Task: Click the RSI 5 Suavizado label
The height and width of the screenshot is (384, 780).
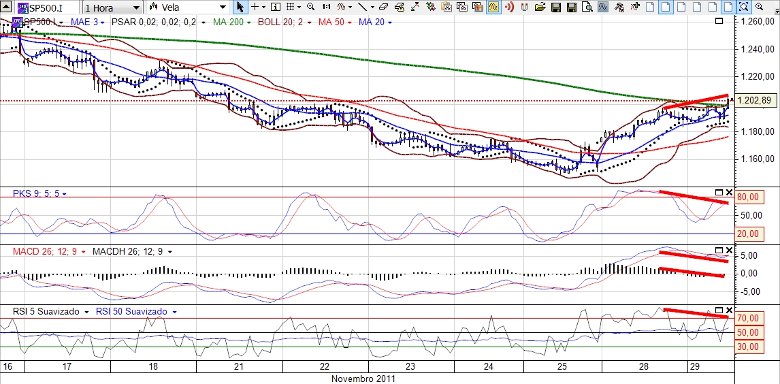Action: click(x=46, y=312)
